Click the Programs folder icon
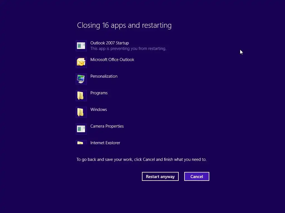The width and height of the screenshot is (285, 213). (81, 96)
